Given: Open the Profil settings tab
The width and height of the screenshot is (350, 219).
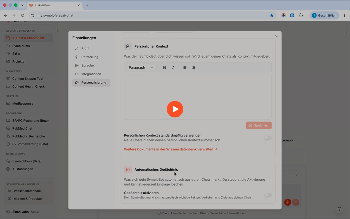Looking at the screenshot, I should [91, 48].
